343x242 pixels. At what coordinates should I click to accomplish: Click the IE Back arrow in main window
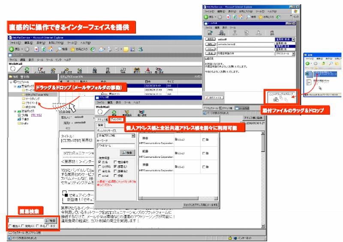click(12, 49)
